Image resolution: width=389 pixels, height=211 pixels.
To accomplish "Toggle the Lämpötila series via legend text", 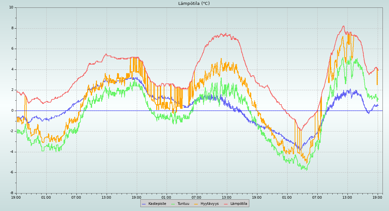I will point(239,204).
